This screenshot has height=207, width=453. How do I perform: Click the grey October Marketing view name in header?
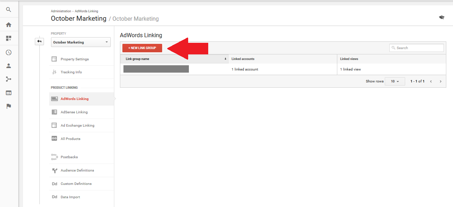[135, 19]
